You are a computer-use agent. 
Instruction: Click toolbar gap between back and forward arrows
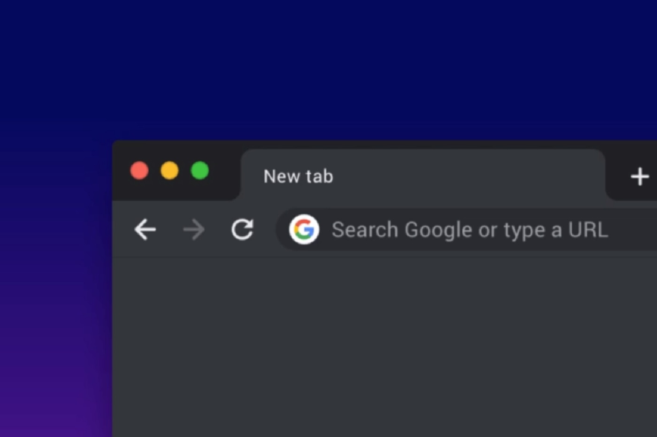[169, 230]
